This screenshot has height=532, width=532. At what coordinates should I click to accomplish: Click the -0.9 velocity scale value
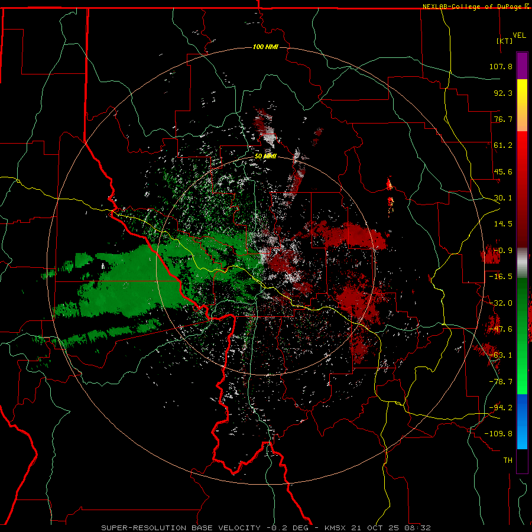[x=503, y=251]
